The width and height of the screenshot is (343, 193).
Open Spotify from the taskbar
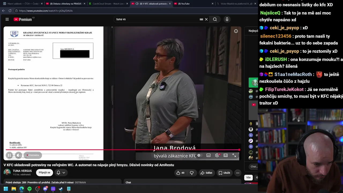(x=29, y=189)
